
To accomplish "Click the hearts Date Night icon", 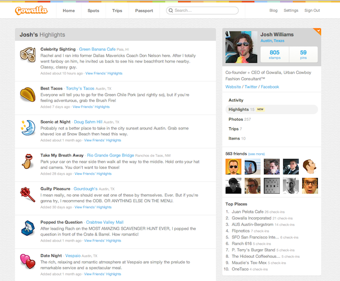I will [x=28, y=261].
